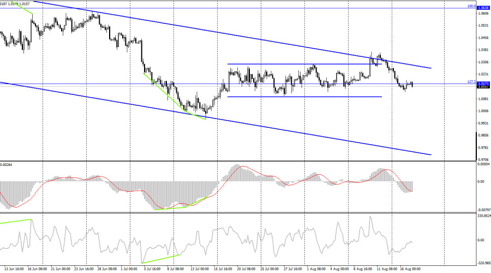
Task: Click the -320.985 oscillator scale minimum
Action: (x=484, y=263)
